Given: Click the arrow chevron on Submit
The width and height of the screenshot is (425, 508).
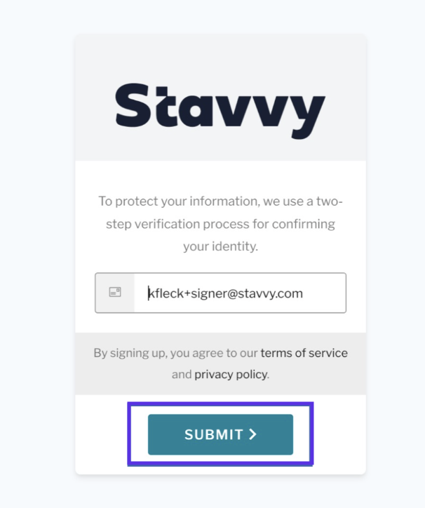Looking at the screenshot, I should coord(253,434).
